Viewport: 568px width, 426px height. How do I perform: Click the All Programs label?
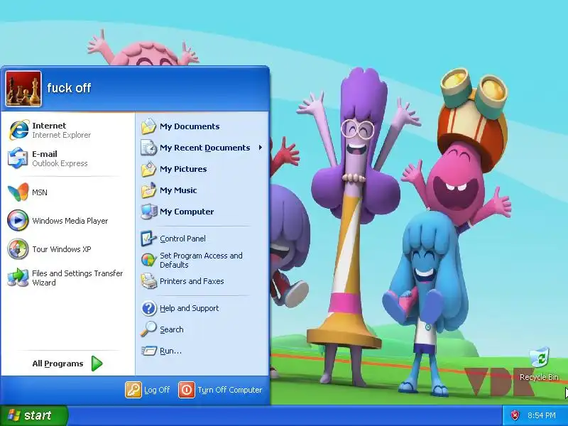(x=58, y=364)
